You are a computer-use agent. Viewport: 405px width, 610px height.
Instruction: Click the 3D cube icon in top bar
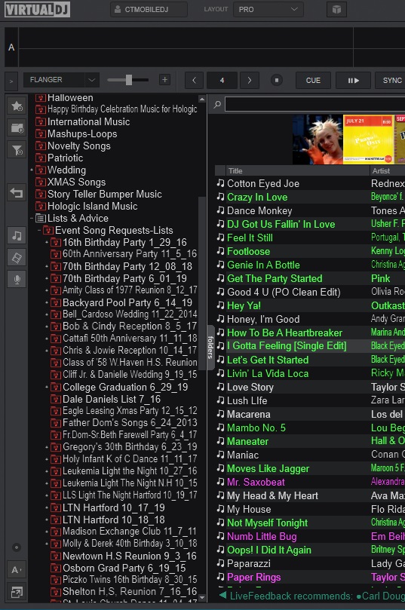(336, 9)
